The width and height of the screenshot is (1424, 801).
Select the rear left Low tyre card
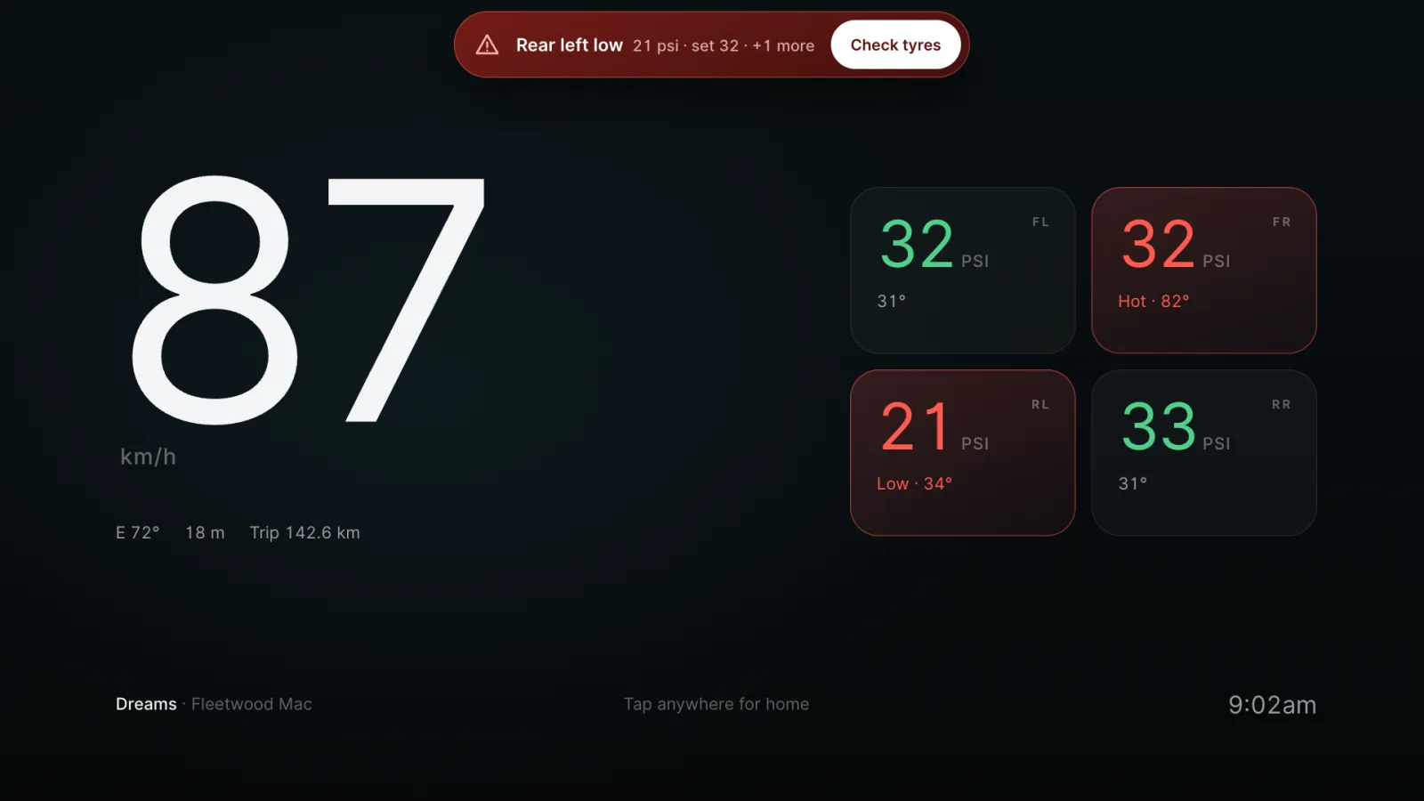(963, 453)
